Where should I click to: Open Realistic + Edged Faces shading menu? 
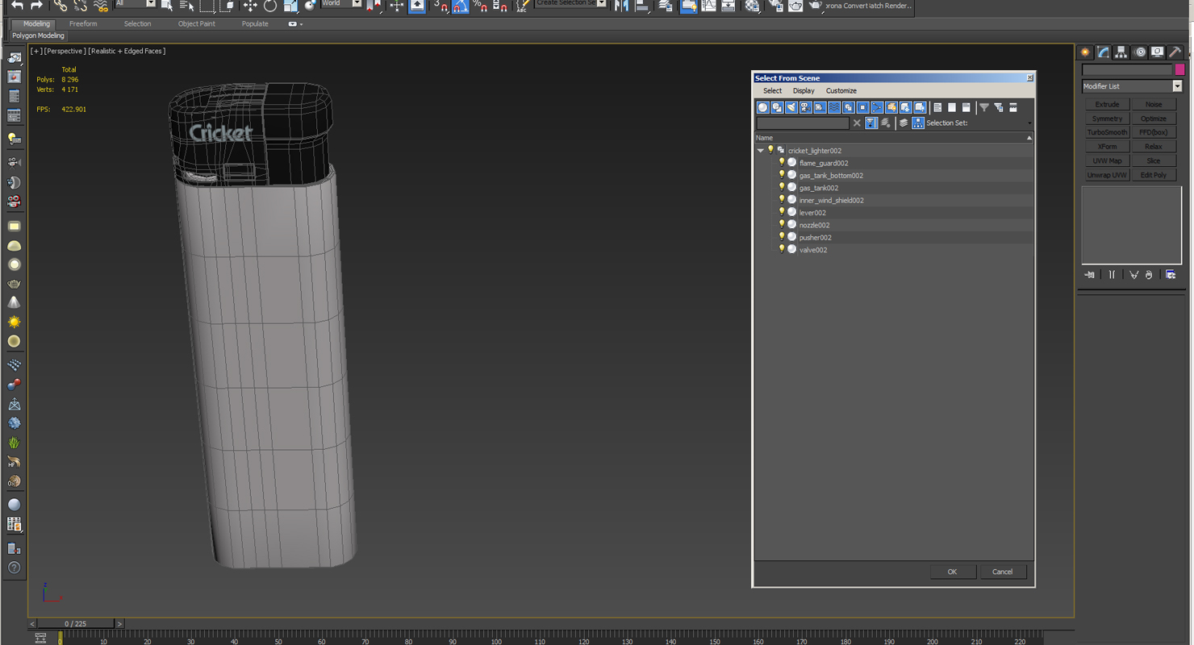tap(127, 51)
